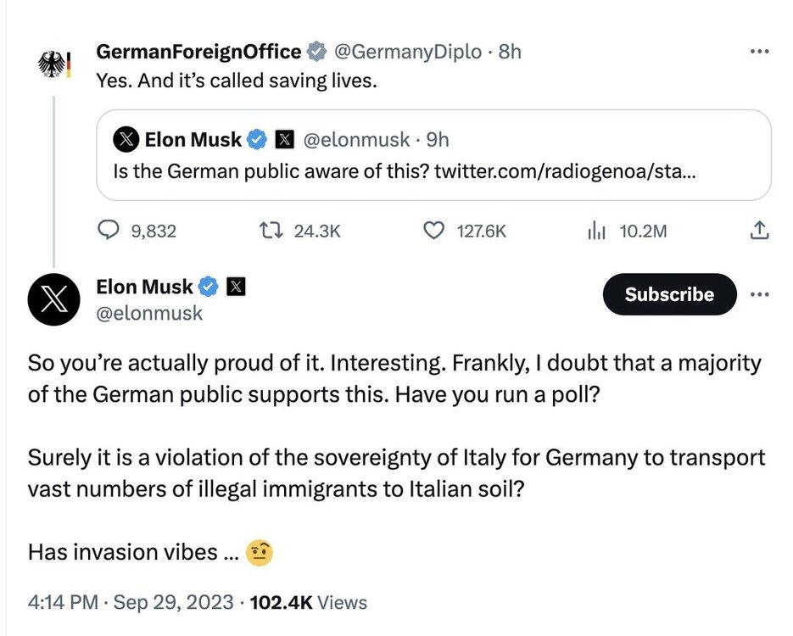Share the GermanForeignOffice tweet
793x636 pixels.
759,231
